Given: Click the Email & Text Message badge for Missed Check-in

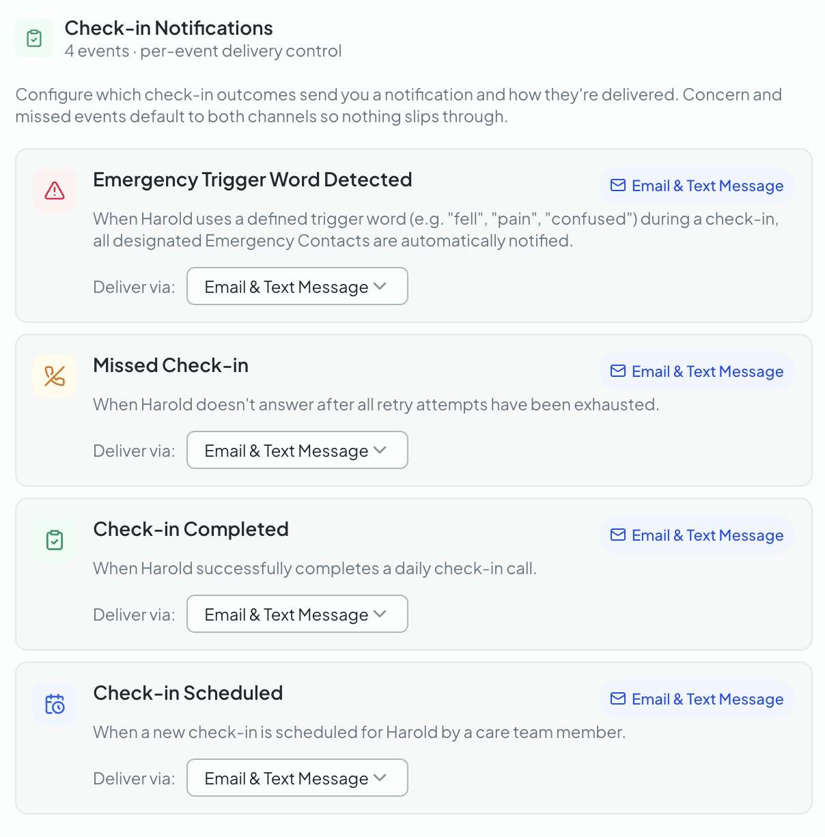Looking at the screenshot, I should pos(696,371).
